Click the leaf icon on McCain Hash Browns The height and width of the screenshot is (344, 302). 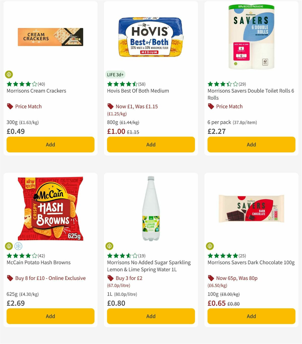pos(9,246)
